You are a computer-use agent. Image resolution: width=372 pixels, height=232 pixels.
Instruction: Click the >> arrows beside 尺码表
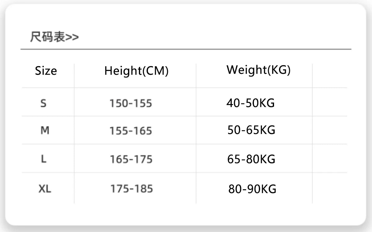72,37
